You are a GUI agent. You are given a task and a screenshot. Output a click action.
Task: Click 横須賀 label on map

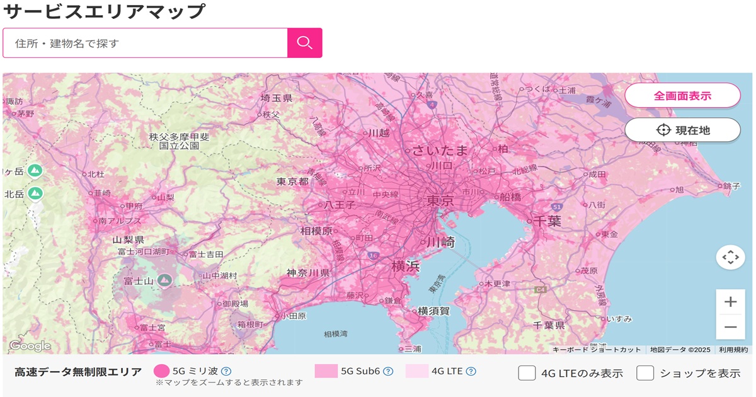coord(434,311)
